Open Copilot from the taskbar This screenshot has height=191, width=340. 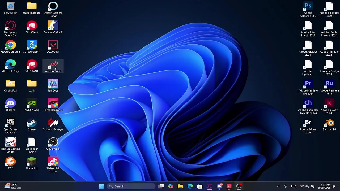pos(171,186)
